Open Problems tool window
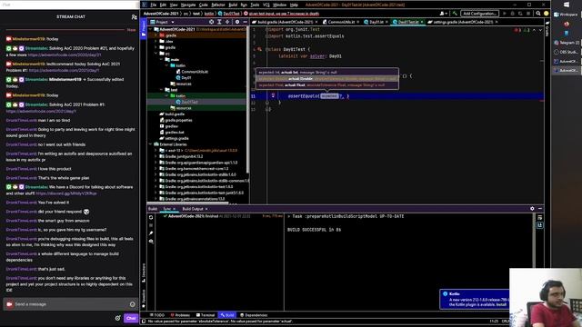Viewport: 582px width, 327px height. [180, 315]
